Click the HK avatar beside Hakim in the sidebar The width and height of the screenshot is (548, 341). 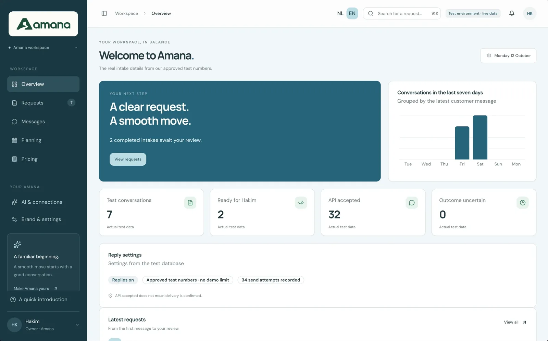14,325
